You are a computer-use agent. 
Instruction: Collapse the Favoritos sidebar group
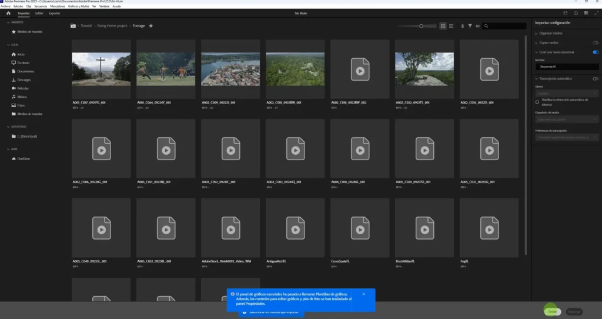[8, 22]
